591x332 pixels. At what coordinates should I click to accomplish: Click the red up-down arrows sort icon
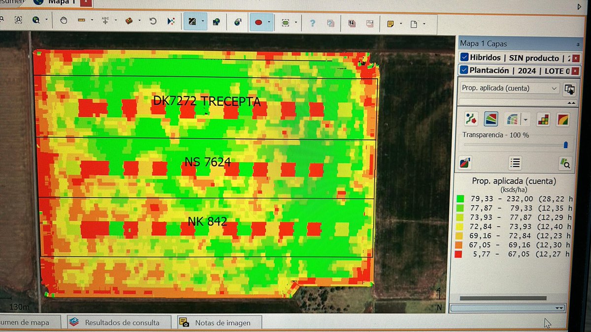pos(352,23)
